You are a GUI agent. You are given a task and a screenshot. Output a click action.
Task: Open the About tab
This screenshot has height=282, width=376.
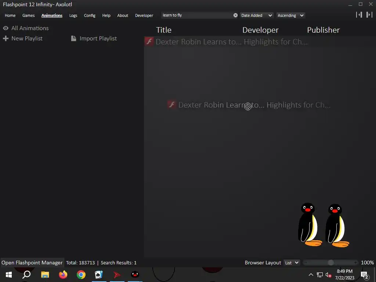coord(123,15)
